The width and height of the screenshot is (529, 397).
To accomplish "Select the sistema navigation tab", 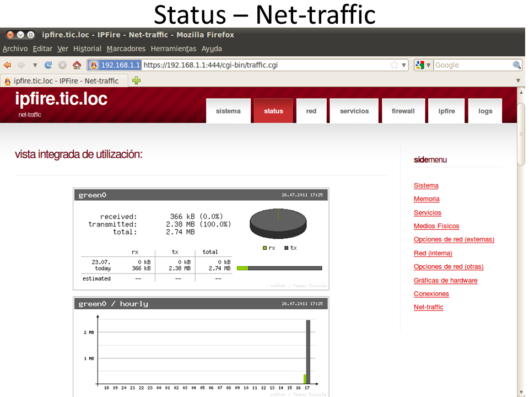I will click(x=228, y=111).
